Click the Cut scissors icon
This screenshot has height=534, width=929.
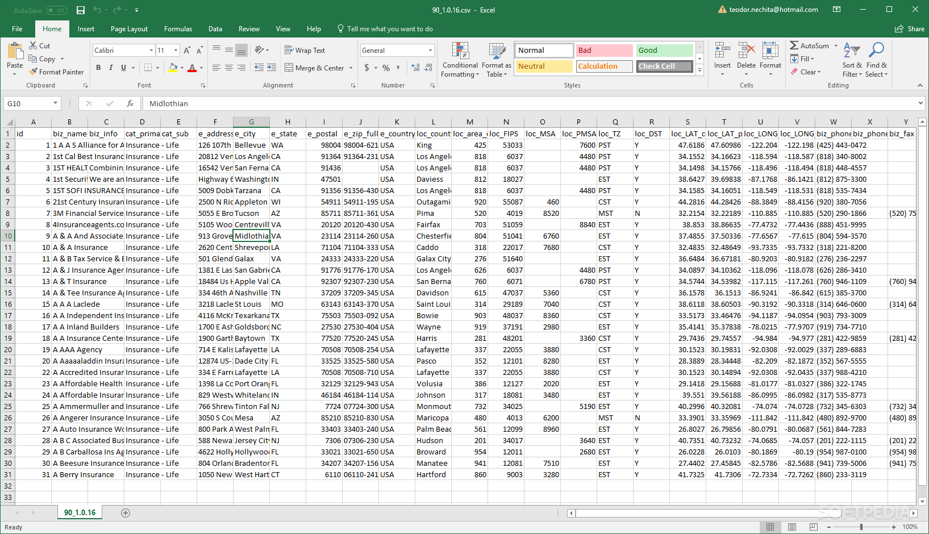(34, 45)
